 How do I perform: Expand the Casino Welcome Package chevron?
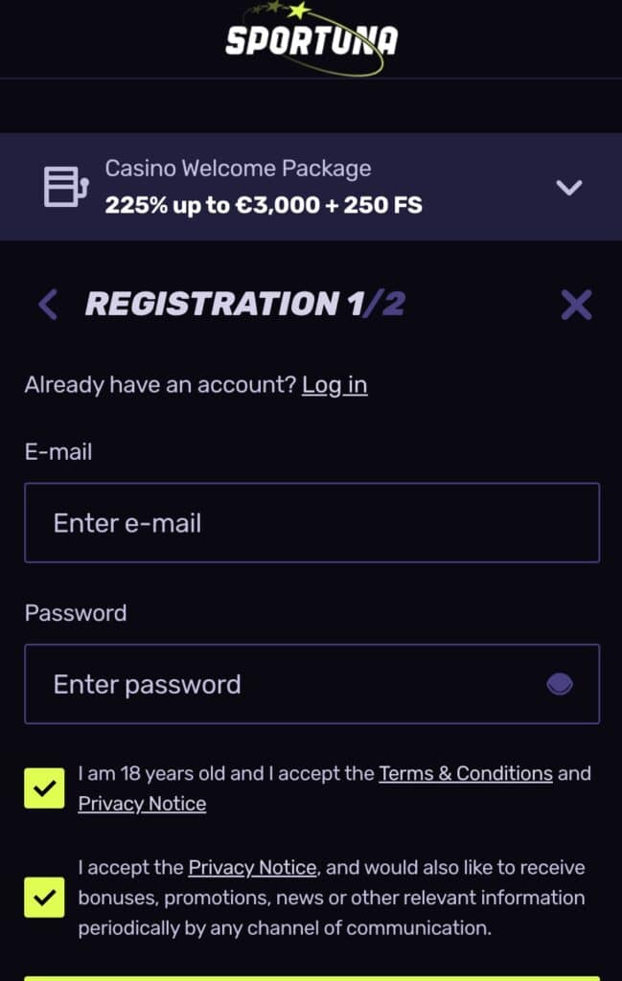569,187
